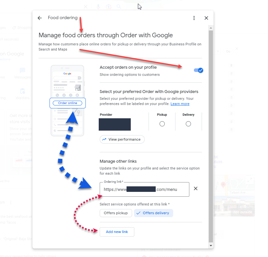
Task: Select Pickup radio for the provider
Action: click(x=162, y=124)
